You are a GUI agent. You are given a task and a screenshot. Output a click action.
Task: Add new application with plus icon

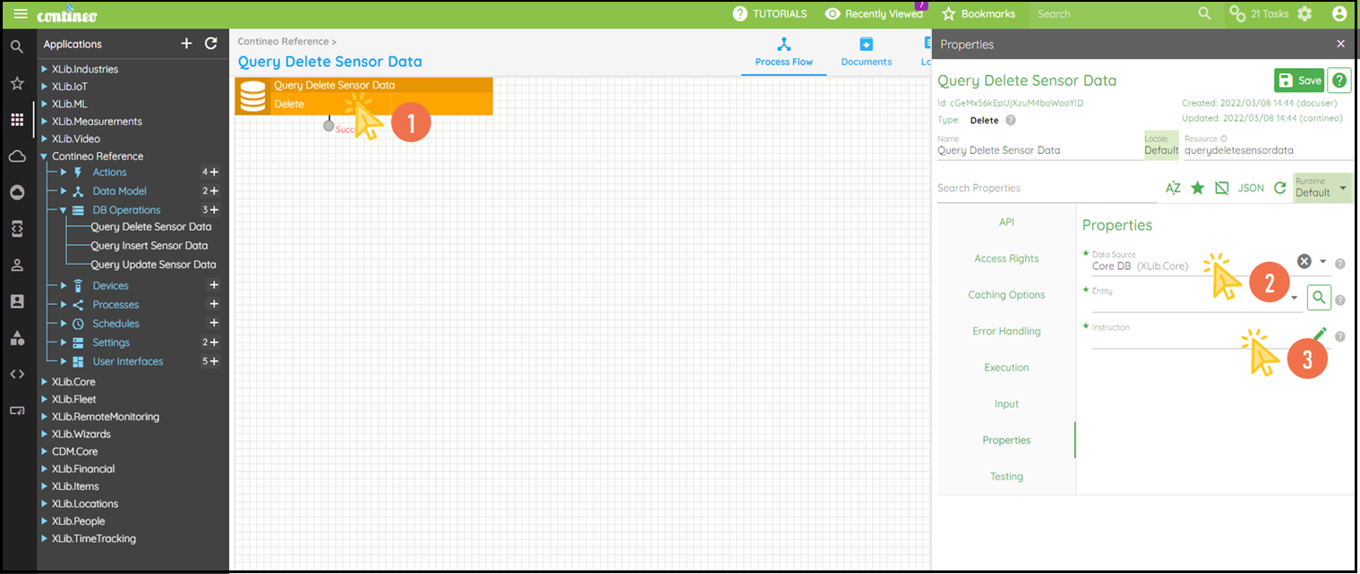point(186,44)
